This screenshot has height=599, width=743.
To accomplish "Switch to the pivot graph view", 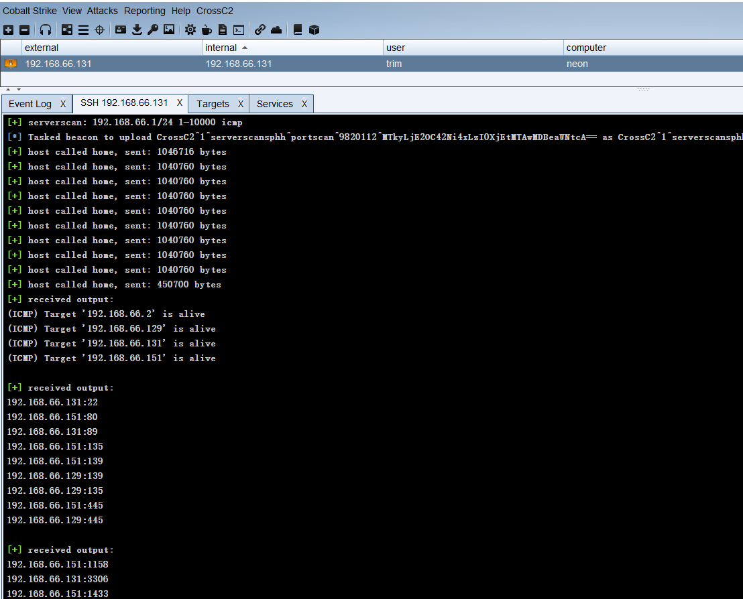I will tap(66, 29).
